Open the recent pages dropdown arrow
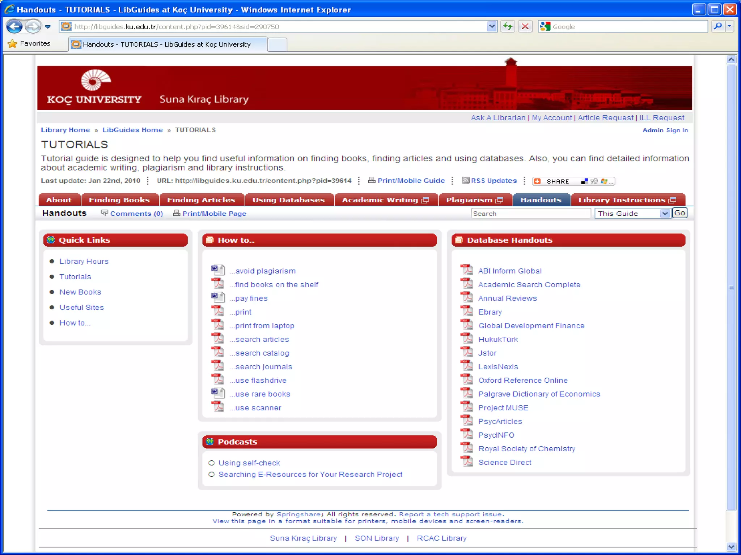This screenshot has width=741, height=555. click(48, 26)
